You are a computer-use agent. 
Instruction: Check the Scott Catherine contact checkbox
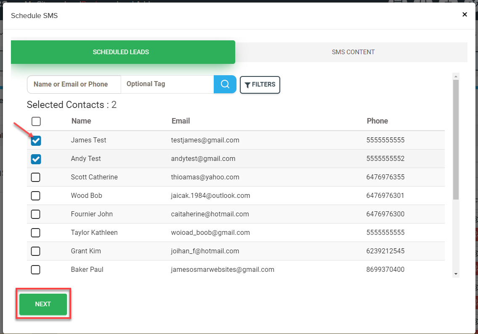pos(36,177)
